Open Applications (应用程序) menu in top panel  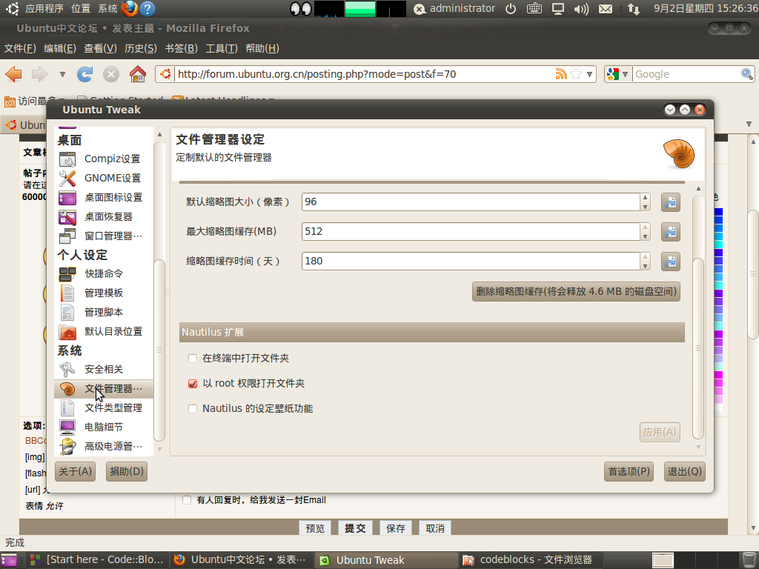click(44, 9)
